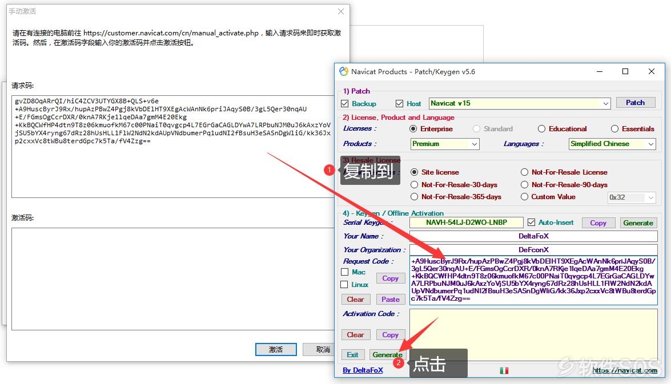
Task: Click the '2) License, Product and Language' heading
Action: pyautogui.click(x=399, y=118)
